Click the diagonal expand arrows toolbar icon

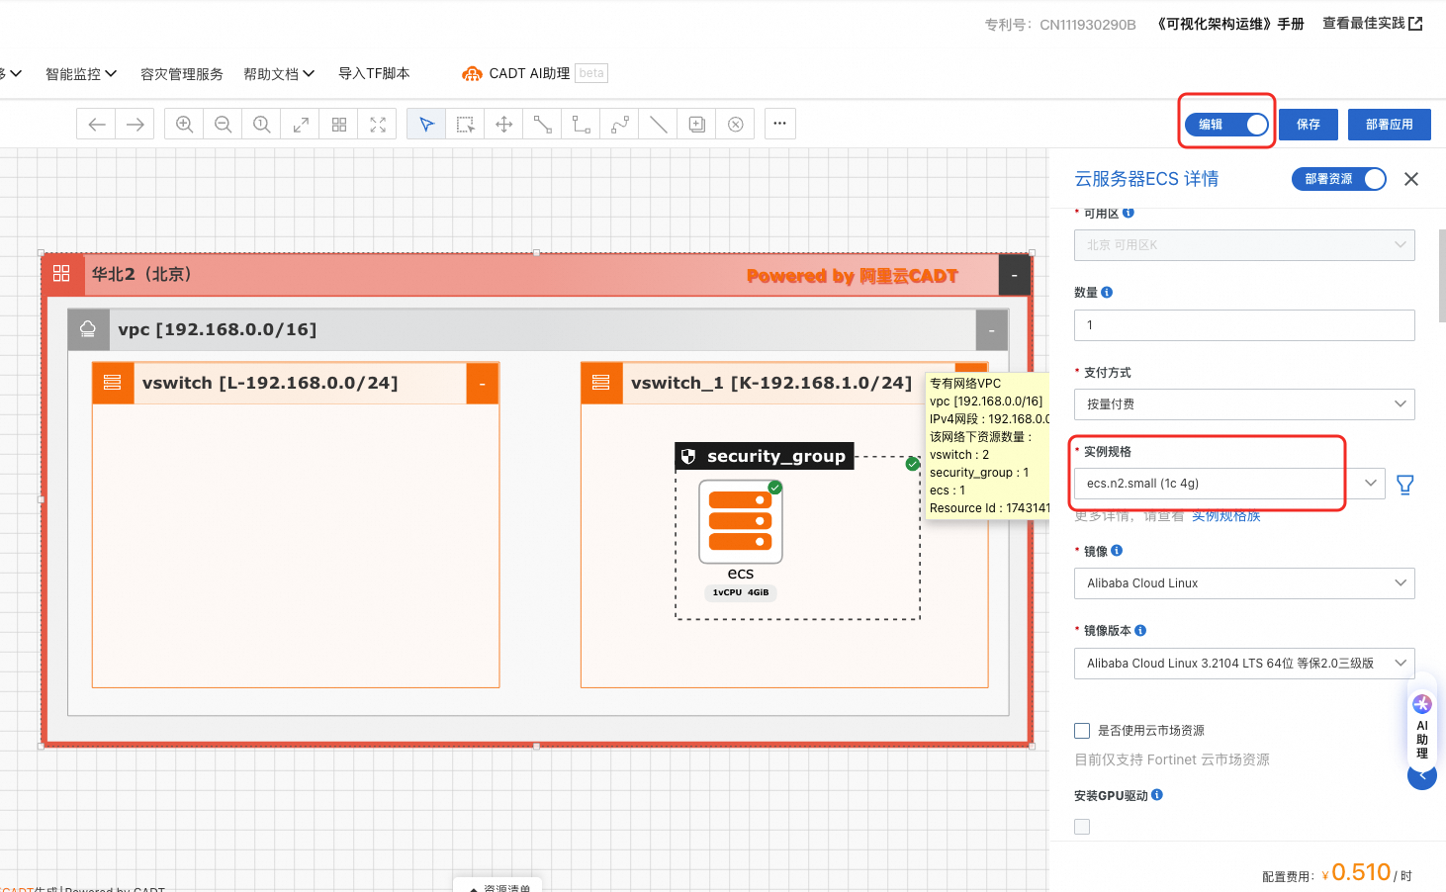coord(300,124)
